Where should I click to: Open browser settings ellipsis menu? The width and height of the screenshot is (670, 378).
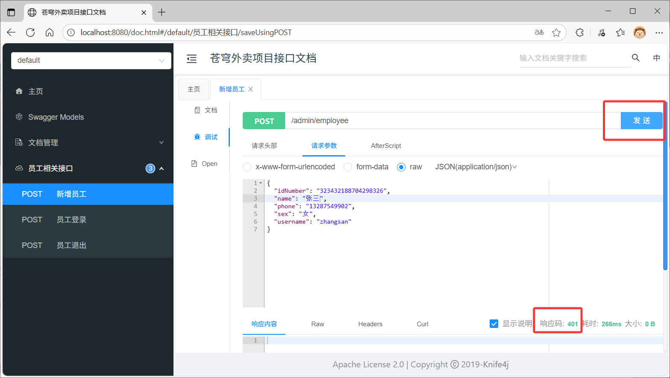click(659, 32)
